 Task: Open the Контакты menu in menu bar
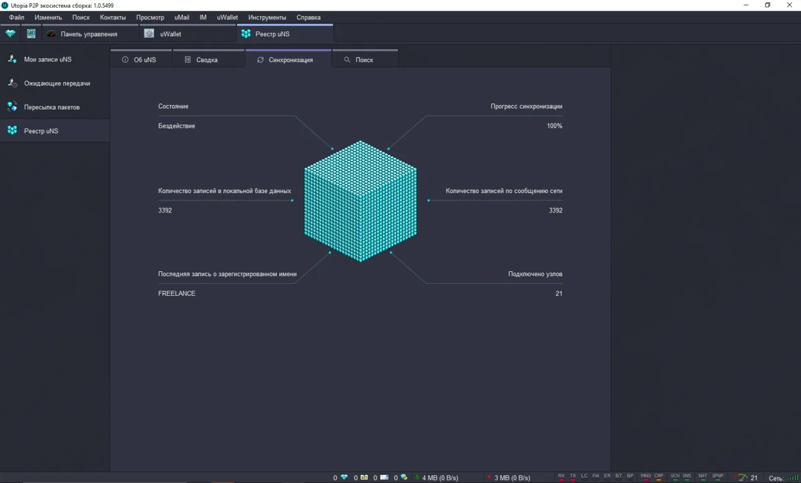click(113, 17)
